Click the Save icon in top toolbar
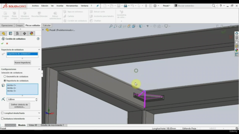The height and width of the screenshot is (134, 239). pyautogui.click(x=119, y=6)
